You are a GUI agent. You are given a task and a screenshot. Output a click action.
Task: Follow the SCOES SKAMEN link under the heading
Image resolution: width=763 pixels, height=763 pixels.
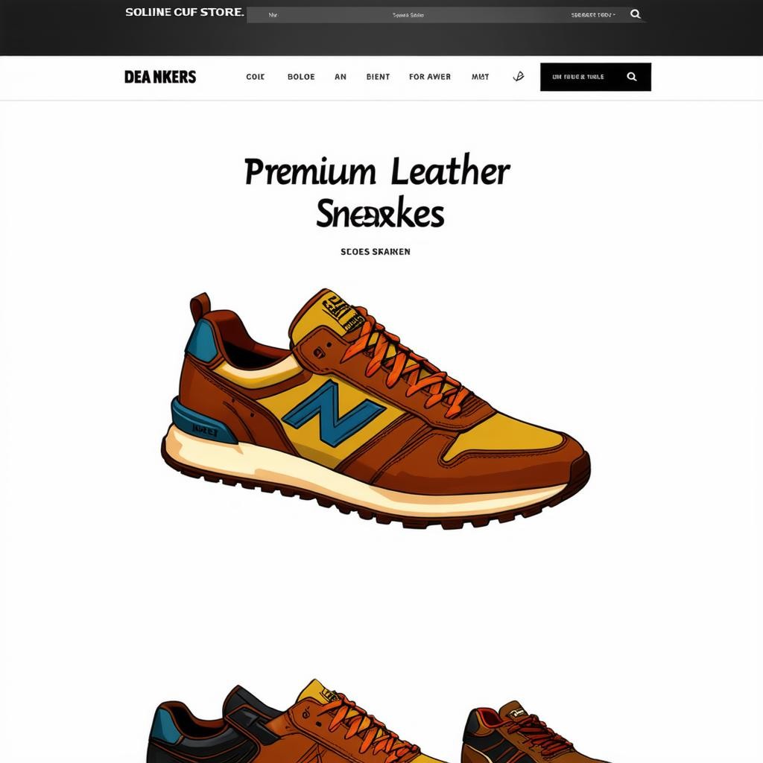coord(376,252)
